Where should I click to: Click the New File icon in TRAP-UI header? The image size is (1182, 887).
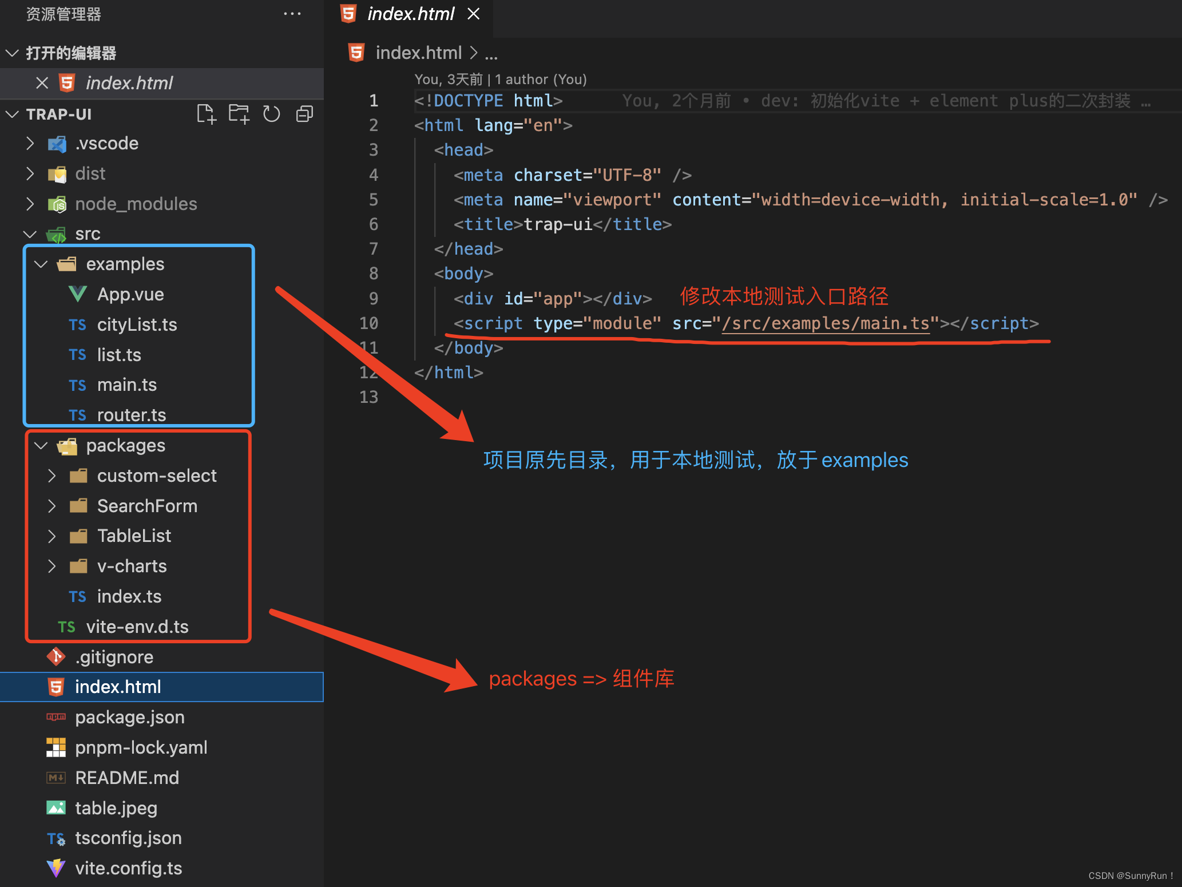(x=207, y=114)
